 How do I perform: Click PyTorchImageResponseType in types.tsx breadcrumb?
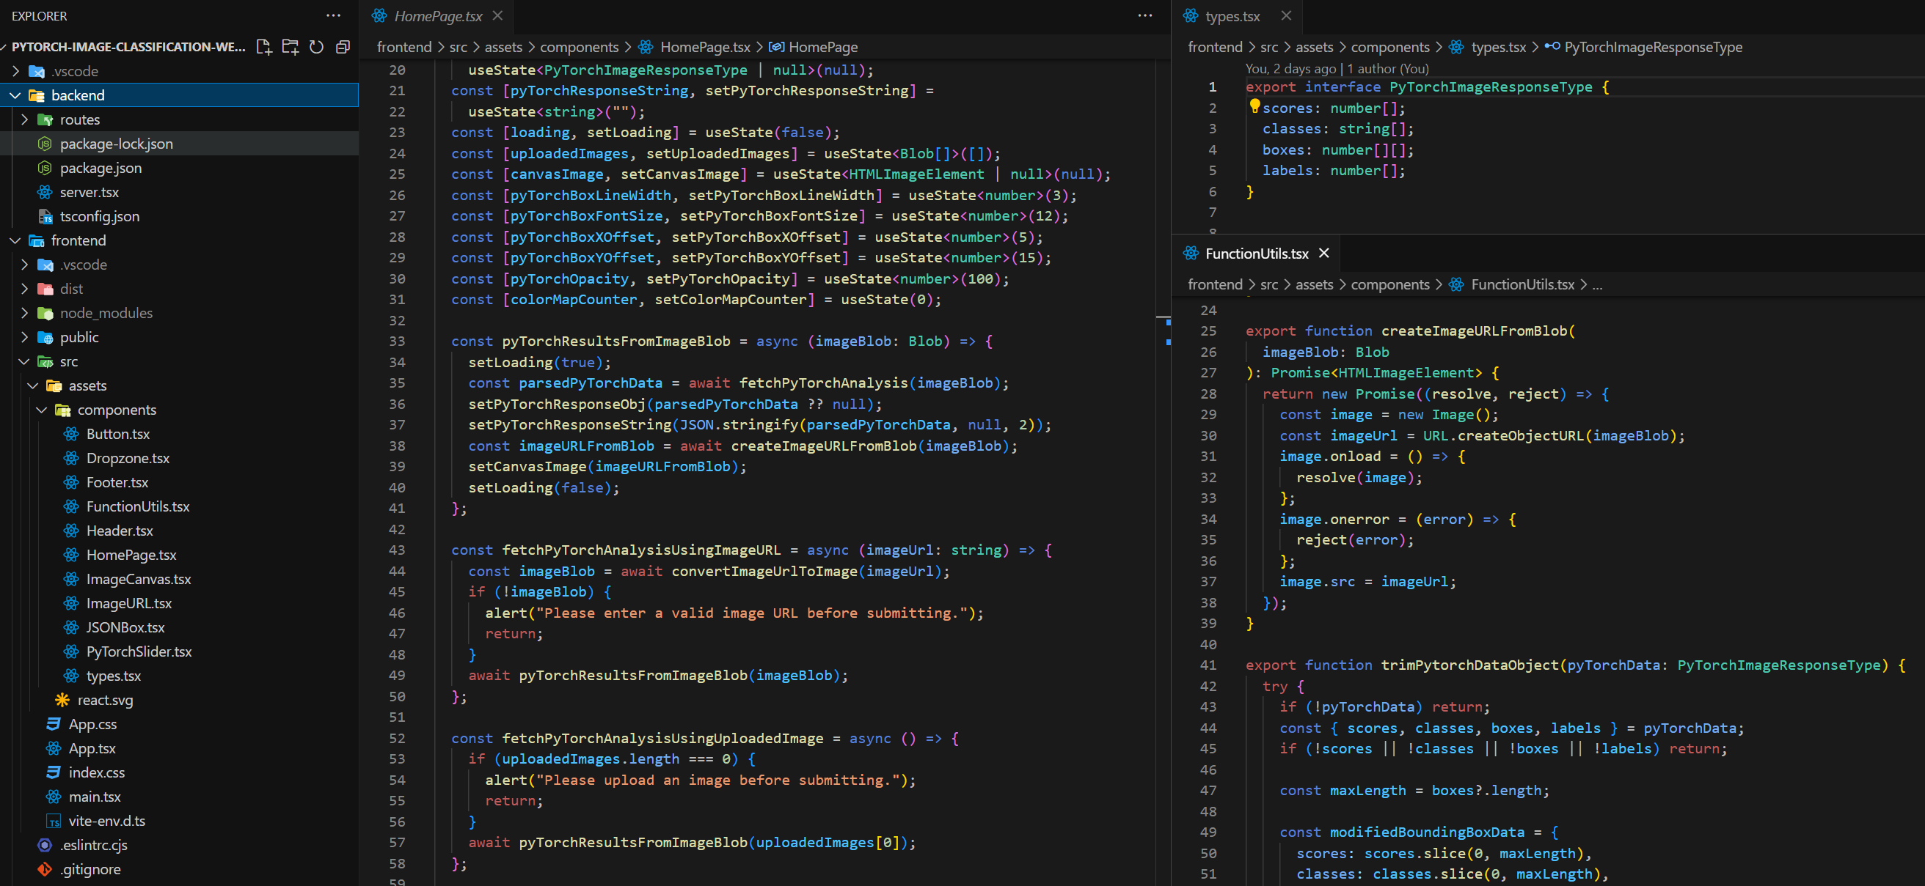tap(1653, 47)
